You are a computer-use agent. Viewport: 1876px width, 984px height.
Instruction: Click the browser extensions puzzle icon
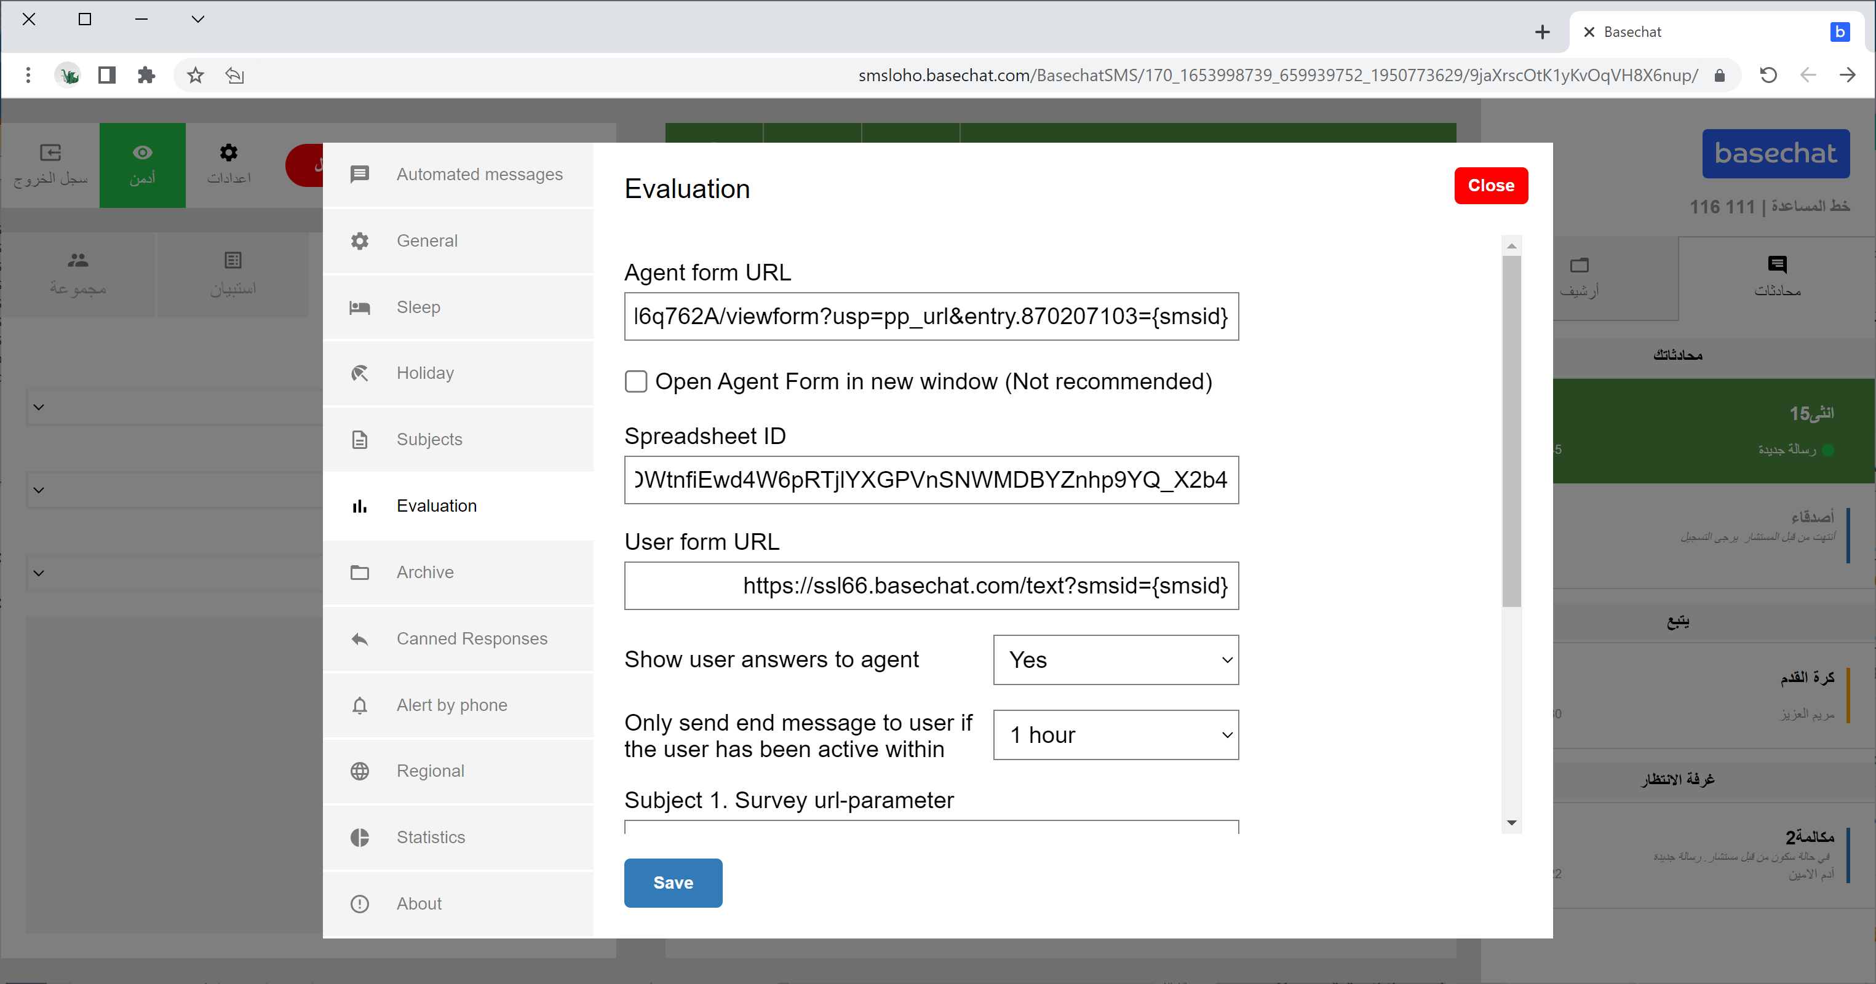click(146, 75)
